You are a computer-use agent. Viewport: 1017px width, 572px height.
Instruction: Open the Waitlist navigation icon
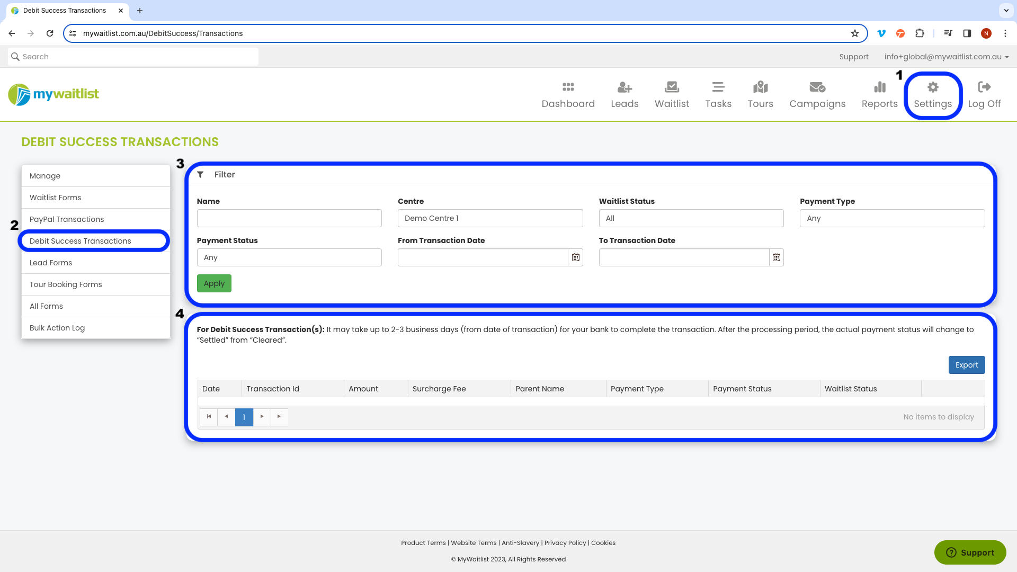point(672,87)
